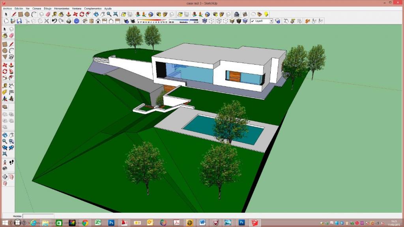Save the model with floppy disk icon
The width and height of the screenshot is (404, 227).
[x=20, y=21]
